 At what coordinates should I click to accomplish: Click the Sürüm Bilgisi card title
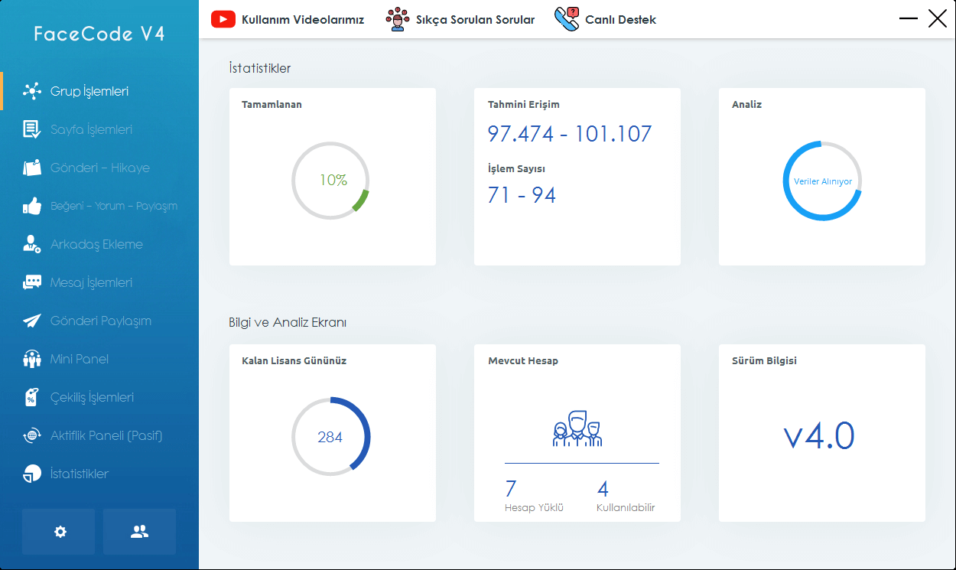click(x=764, y=361)
